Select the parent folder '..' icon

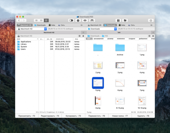(98, 48)
